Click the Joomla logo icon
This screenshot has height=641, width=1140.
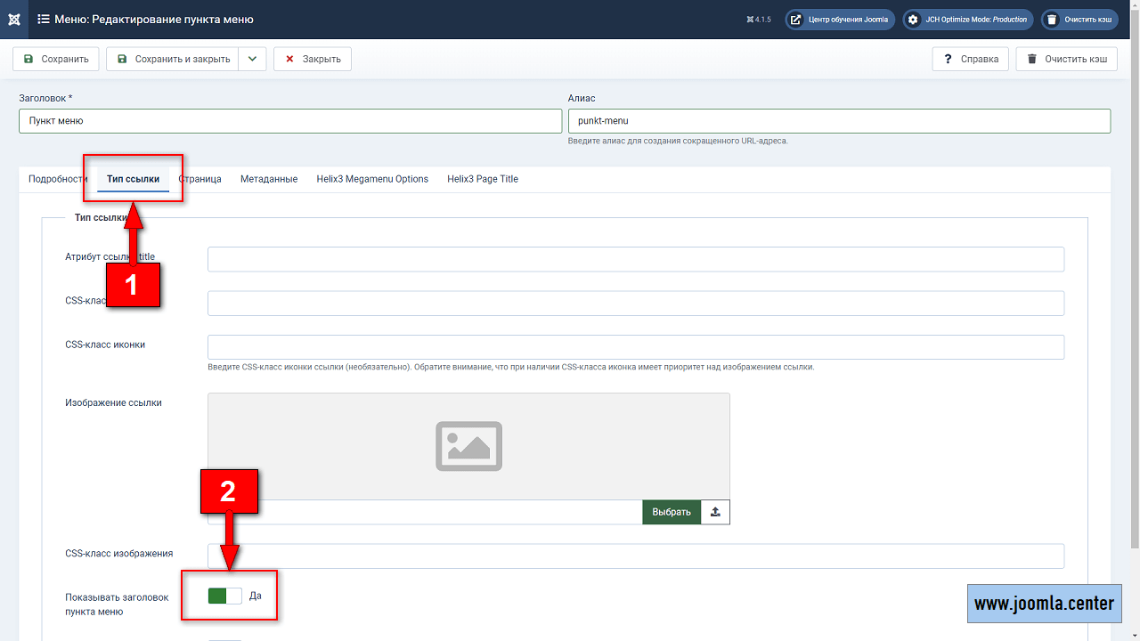(14, 20)
